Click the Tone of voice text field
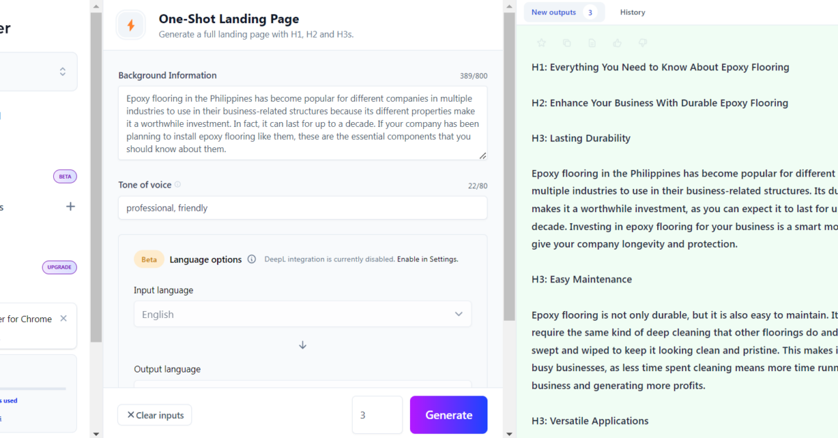The width and height of the screenshot is (838, 438). click(302, 208)
